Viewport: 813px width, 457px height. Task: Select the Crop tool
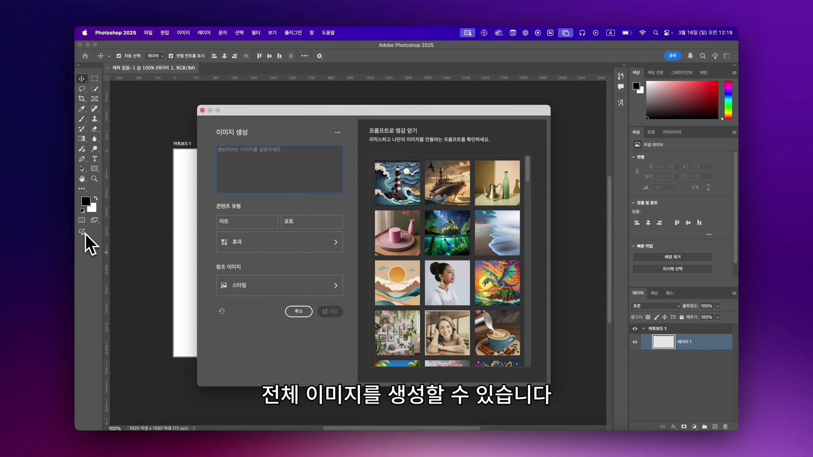click(x=82, y=99)
